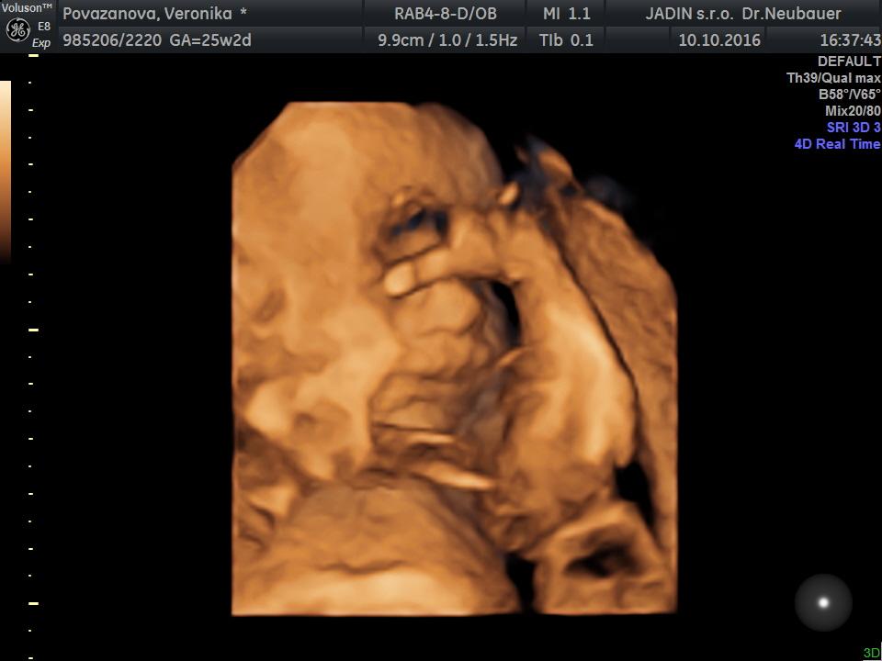Screen dimensions: 882x661
Task: Select the 4D Real Time mode label
Action: pyautogui.click(x=837, y=144)
